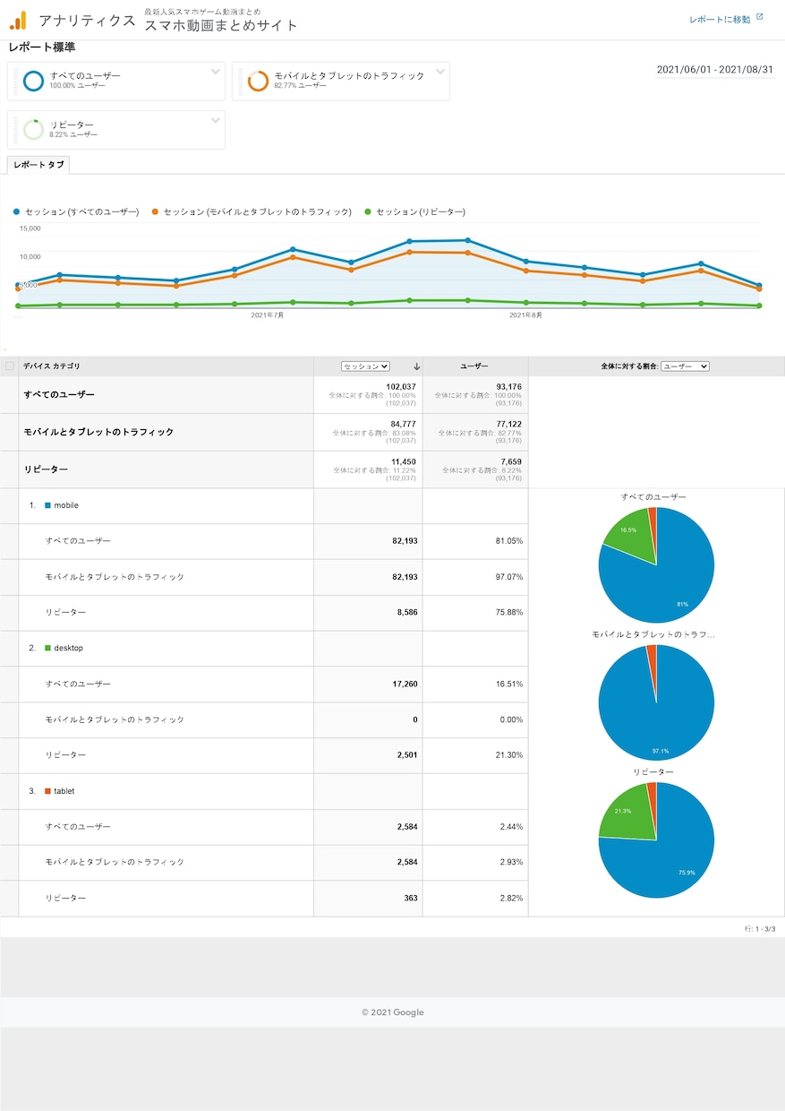The image size is (785, 1111).
Task: Click the 最新人気スマホゲーム動画まとめ subtitle
Action: pos(202,12)
